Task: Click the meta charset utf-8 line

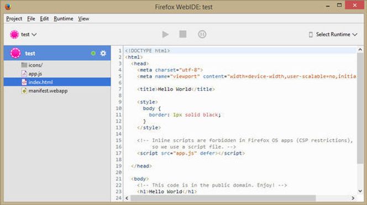Action: (x=170, y=70)
